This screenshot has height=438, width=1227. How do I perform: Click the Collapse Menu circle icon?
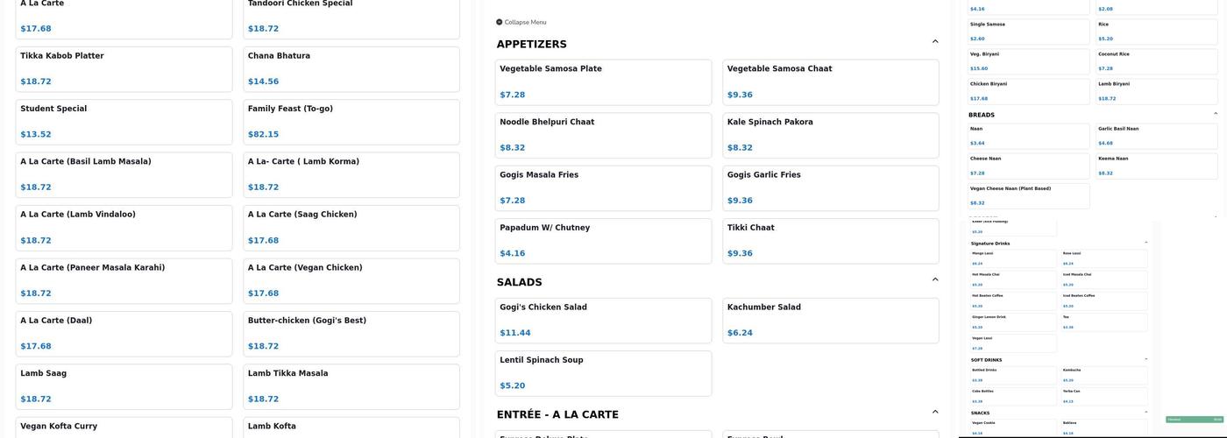pyautogui.click(x=500, y=22)
